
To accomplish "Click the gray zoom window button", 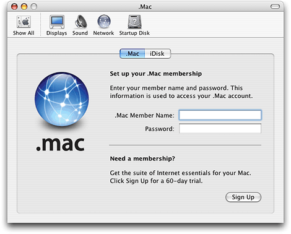I will [x=34, y=7].
